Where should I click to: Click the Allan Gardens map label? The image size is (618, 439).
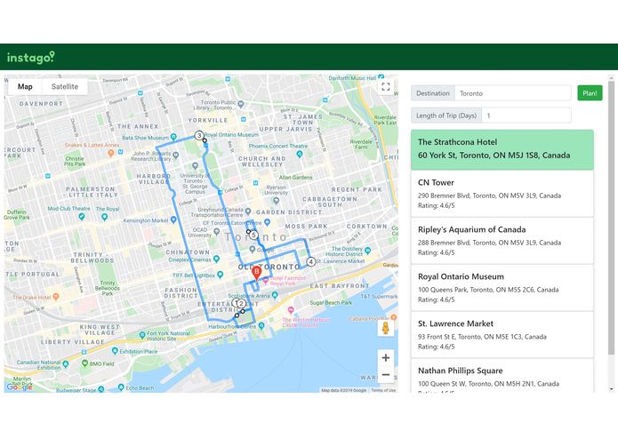(x=295, y=178)
